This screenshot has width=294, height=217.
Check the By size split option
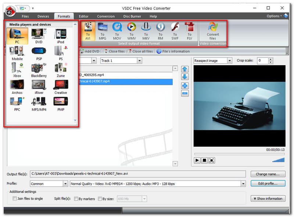click(100, 199)
